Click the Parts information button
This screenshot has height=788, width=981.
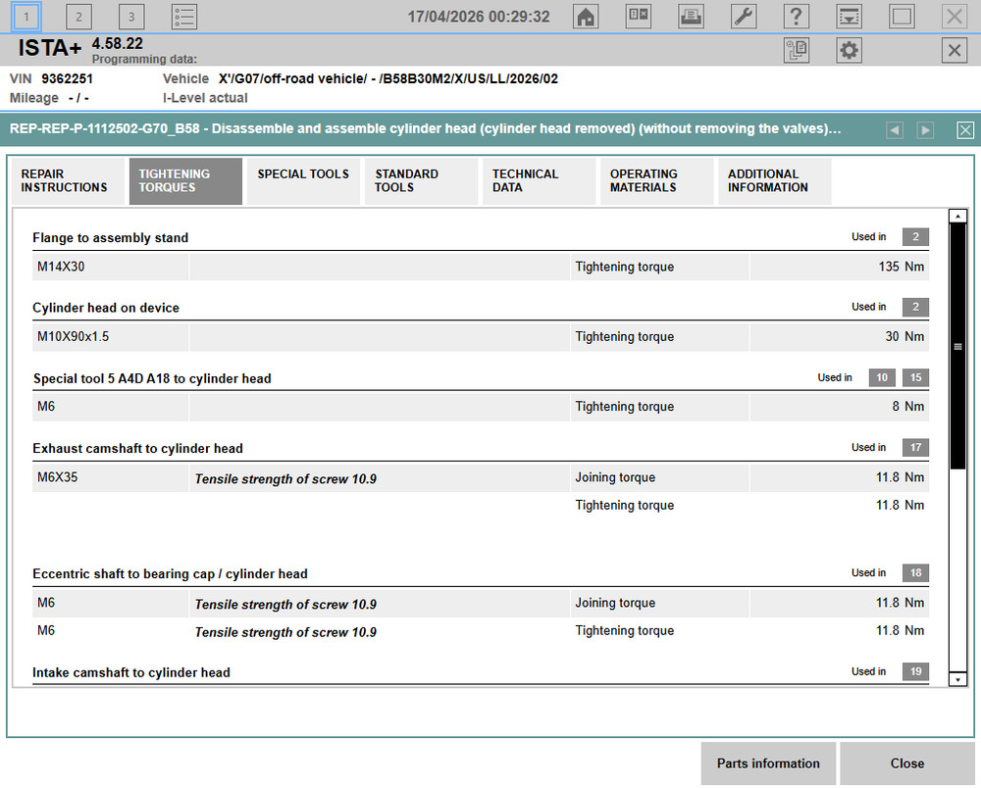pyautogui.click(x=768, y=763)
